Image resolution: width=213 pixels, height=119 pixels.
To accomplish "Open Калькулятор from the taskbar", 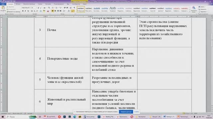I will tap(89, 117).
